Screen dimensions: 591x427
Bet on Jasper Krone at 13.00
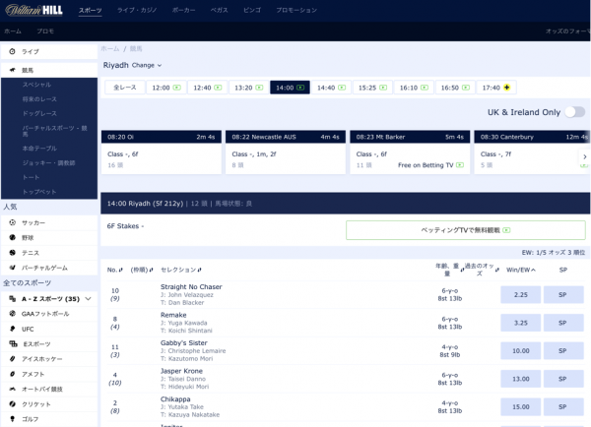(x=520, y=379)
